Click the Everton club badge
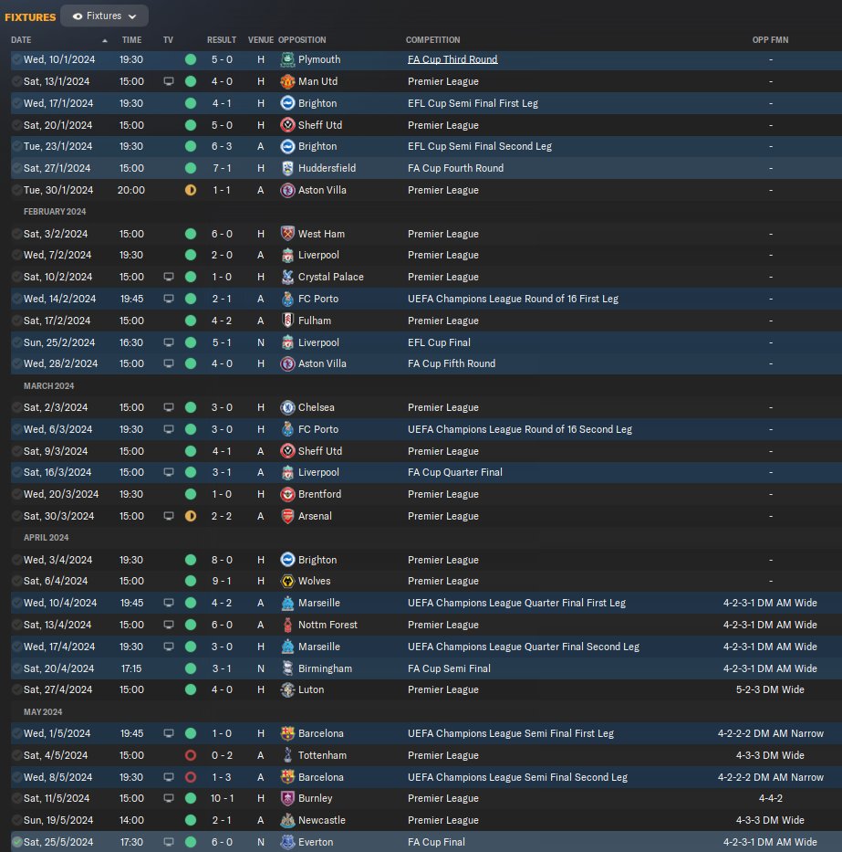842x852 pixels. click(287, 842)
